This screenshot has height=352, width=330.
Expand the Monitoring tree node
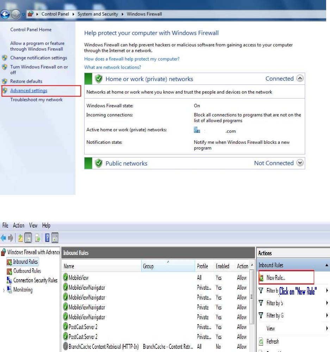(x=4, y=290)
